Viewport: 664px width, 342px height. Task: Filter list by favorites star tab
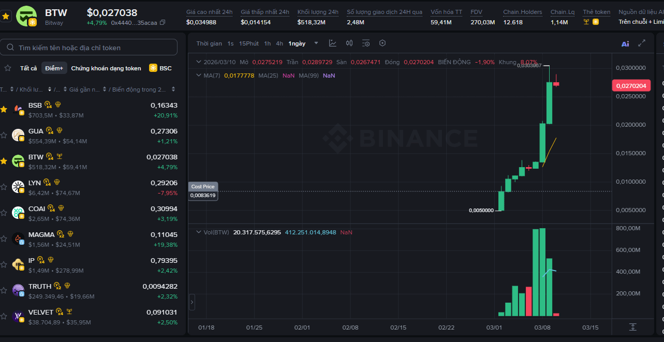[x=7, y=68]
